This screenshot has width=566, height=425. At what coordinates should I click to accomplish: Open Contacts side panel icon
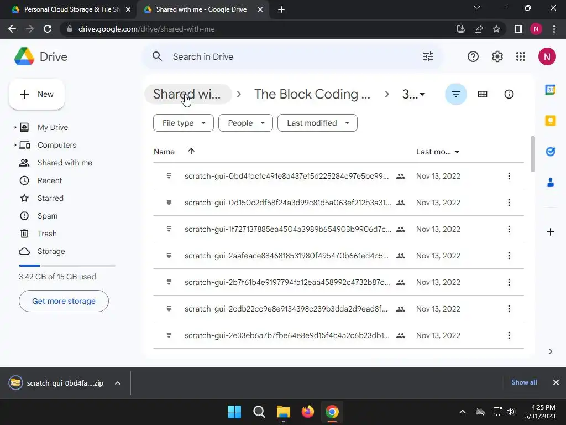point(550,183)
